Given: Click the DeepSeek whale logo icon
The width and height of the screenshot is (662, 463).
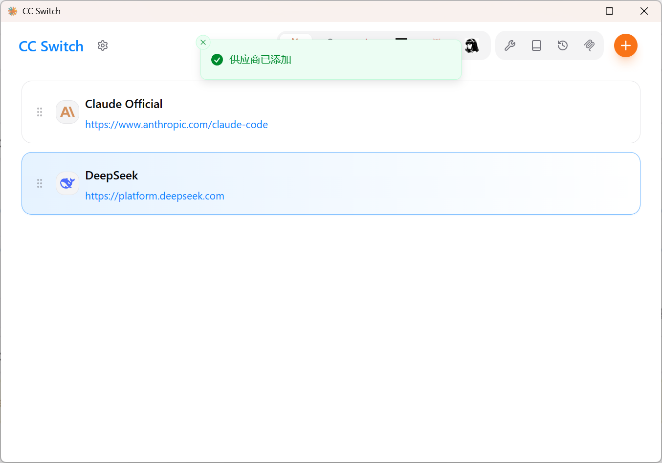Looking at the screenshot, I should (67, 183).
